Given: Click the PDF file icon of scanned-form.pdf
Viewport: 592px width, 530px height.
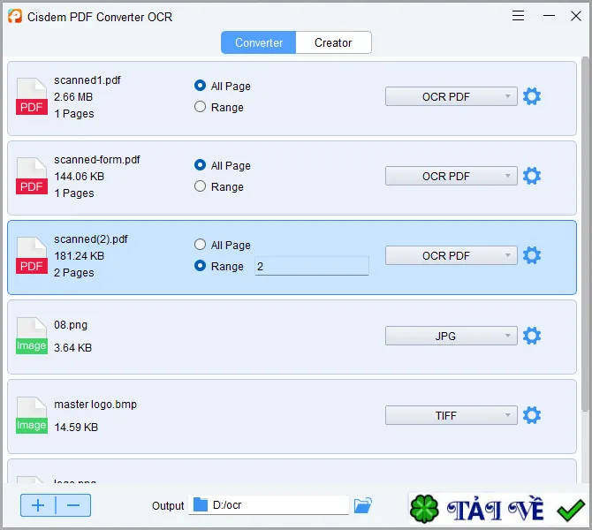Looking at the screenshot, I should click(x=32, y=176).
